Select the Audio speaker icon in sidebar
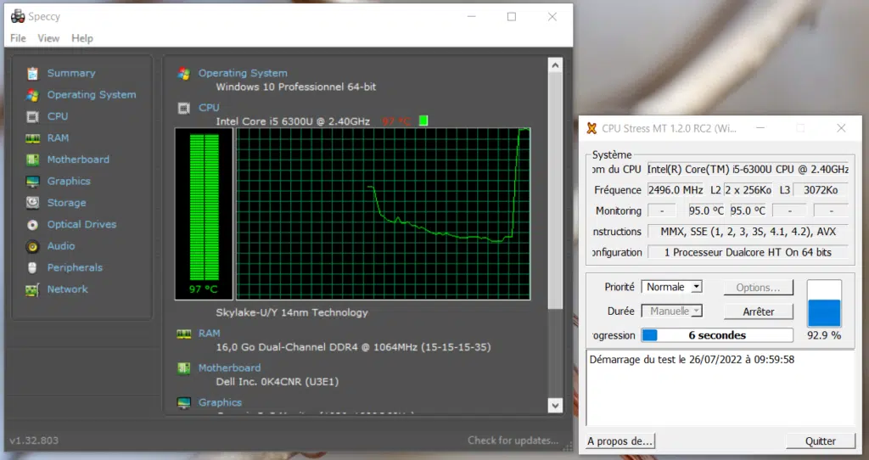This screenshot has width=869, height=460. point(33,246)
